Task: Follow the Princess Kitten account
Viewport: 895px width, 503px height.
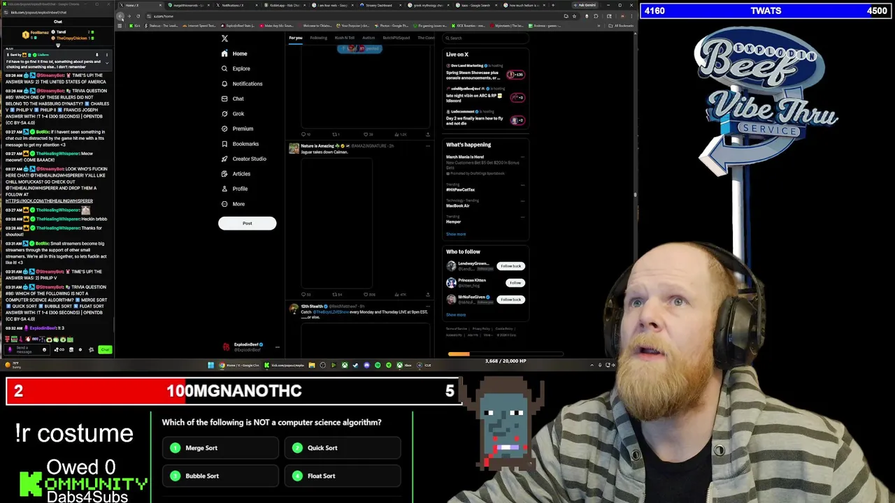Action: click(515, 283)
